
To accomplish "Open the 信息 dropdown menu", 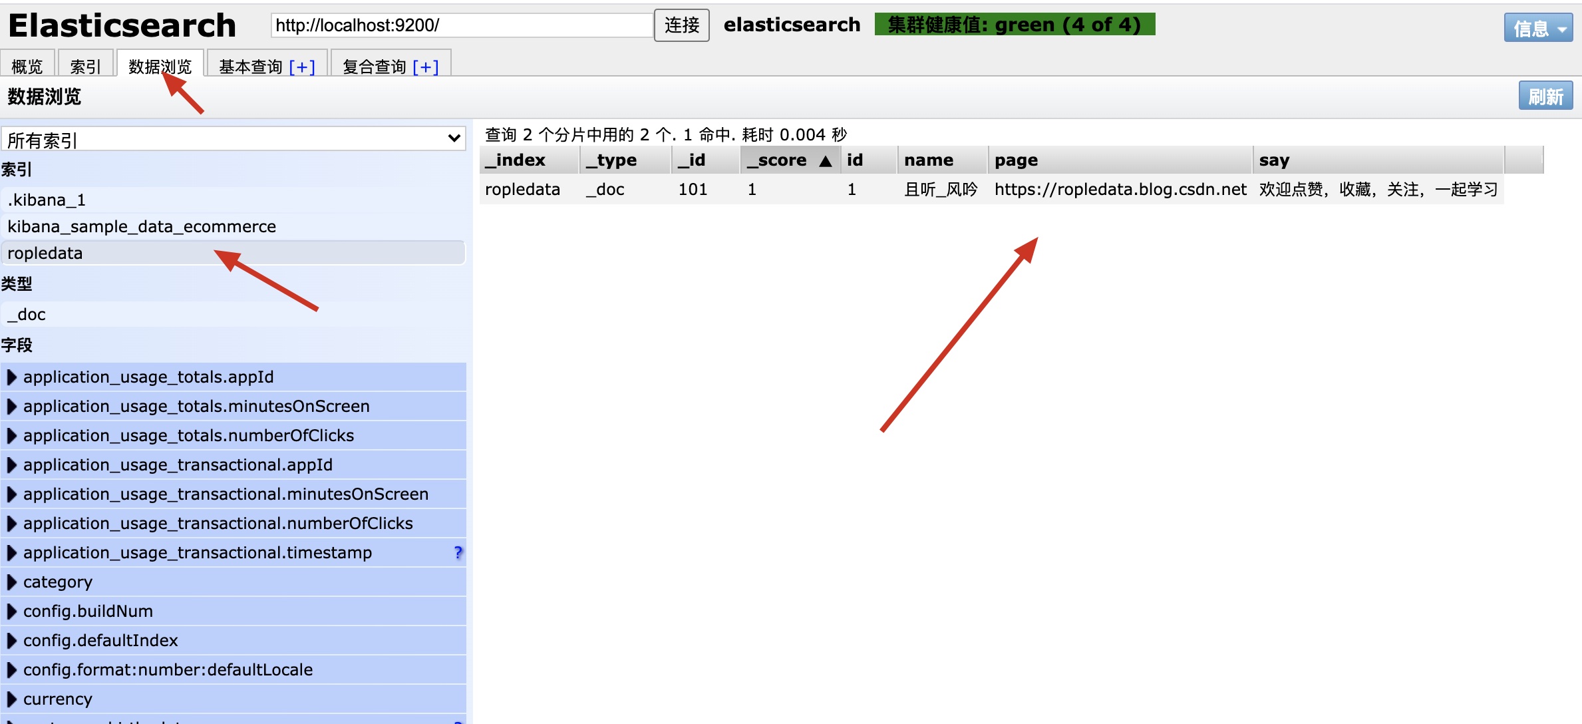I will [1538, 28].
